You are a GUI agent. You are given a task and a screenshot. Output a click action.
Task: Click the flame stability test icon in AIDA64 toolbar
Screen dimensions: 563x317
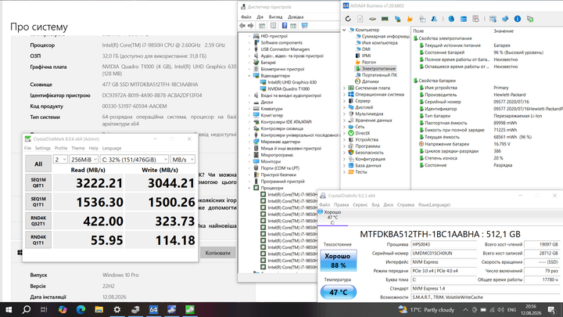coord(410,19)
